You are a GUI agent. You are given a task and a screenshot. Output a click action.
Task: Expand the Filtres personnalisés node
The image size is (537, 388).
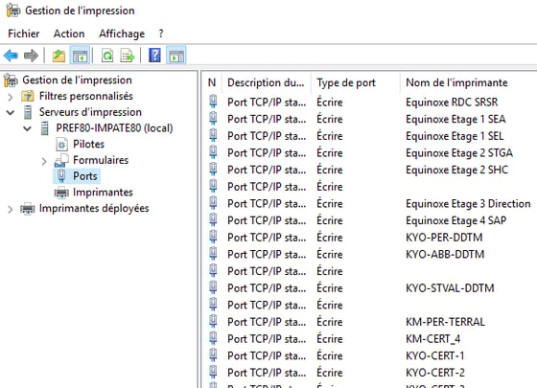[x=11, y=97]
